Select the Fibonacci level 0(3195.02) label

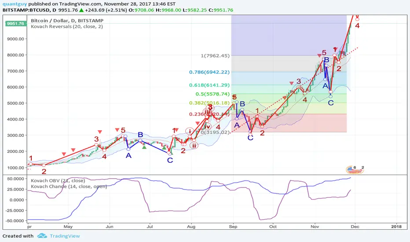tap(215, 132)
